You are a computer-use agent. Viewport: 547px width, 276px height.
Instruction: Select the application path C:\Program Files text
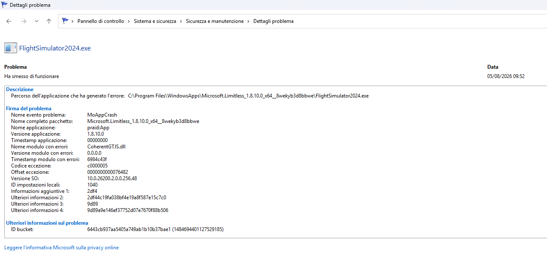click(x=248, y=96)
